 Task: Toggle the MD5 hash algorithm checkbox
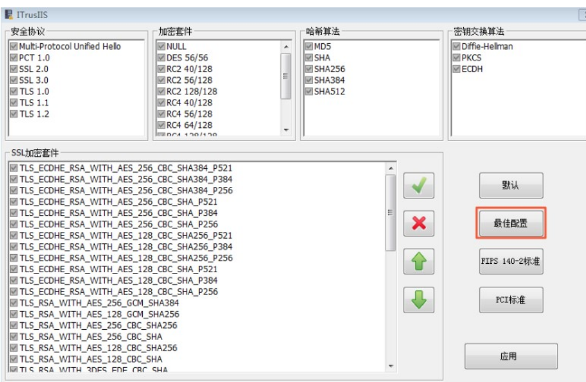click(x=309, y=47)
